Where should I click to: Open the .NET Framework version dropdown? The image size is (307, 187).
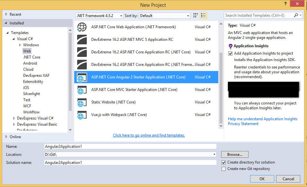coord(99,15)
